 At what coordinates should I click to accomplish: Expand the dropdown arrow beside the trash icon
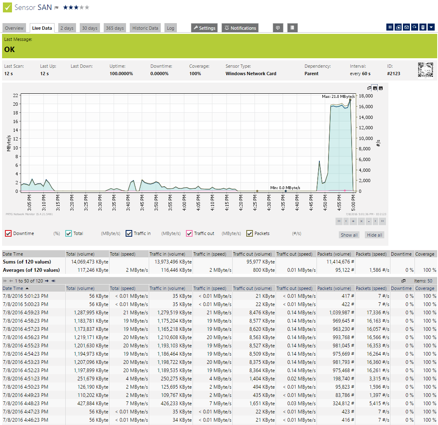[431, 27]
